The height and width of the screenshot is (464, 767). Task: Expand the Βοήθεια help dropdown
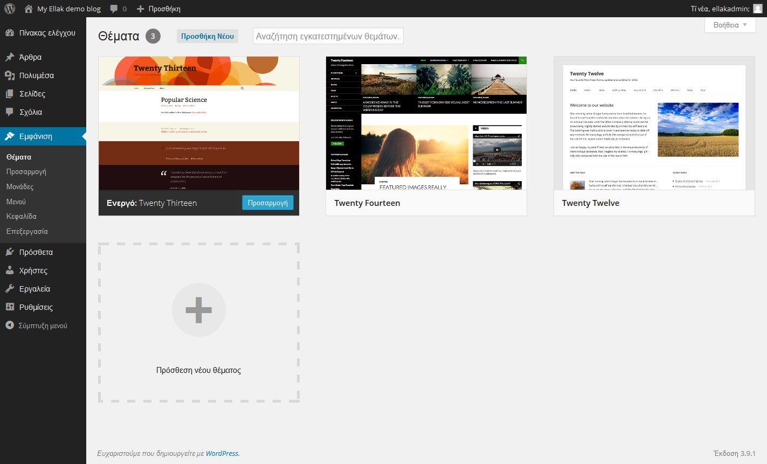(x=730, y=25)
